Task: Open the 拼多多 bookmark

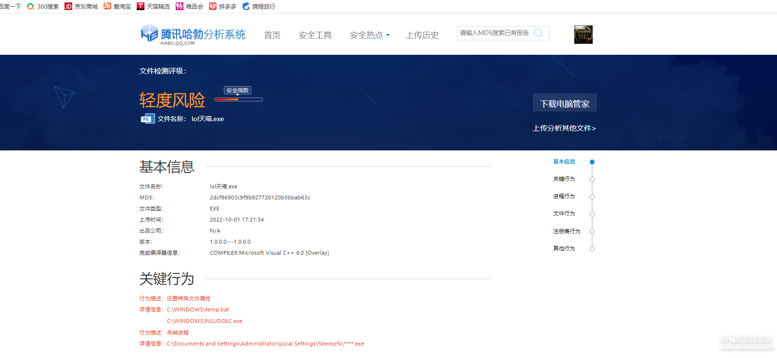Action: pos(222,7)
